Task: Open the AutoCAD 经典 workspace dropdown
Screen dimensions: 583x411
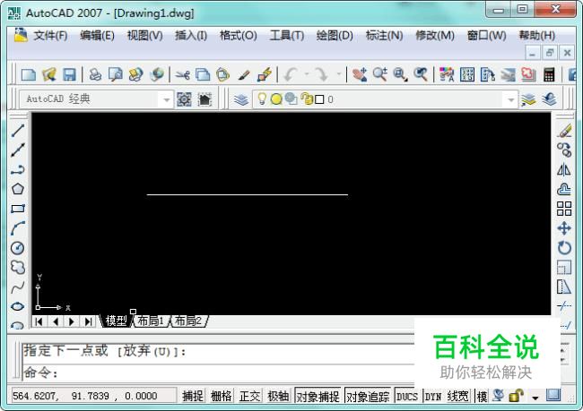Action: [x=166, y=99]
